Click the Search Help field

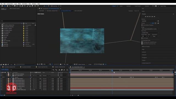coord(167,6)
